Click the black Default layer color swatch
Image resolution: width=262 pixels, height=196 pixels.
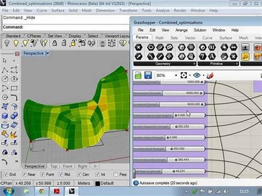click(97, 183)
